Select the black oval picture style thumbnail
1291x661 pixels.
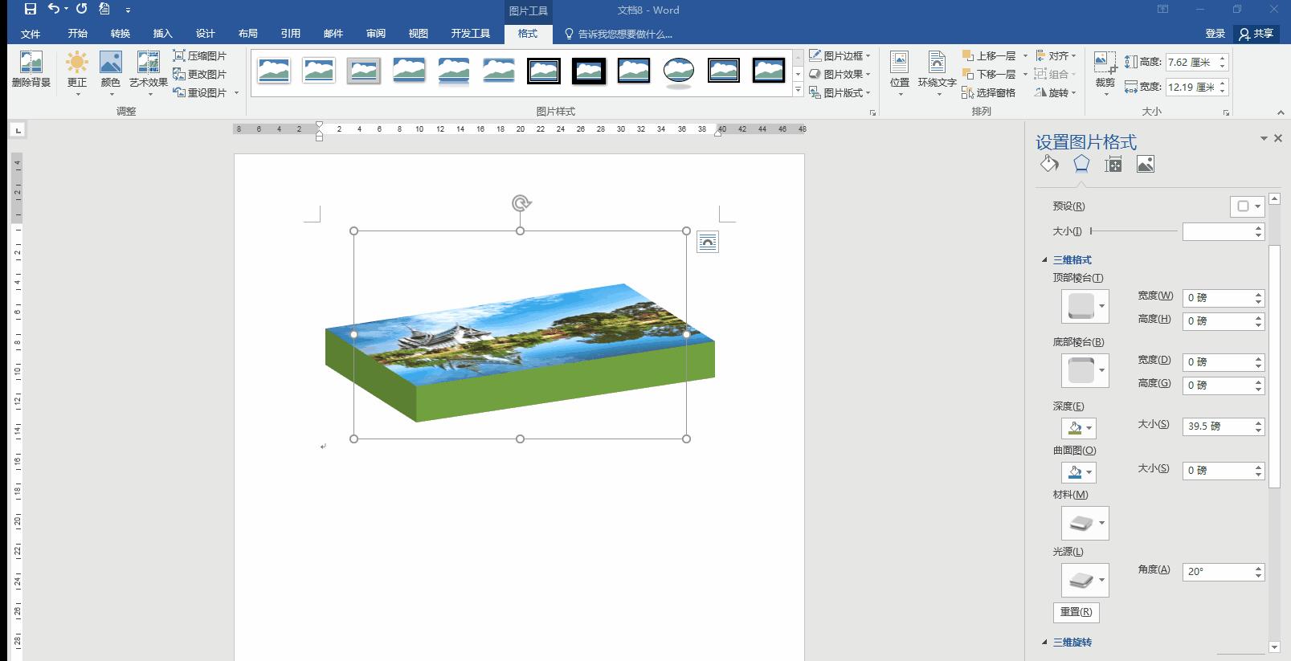(679, 71)
